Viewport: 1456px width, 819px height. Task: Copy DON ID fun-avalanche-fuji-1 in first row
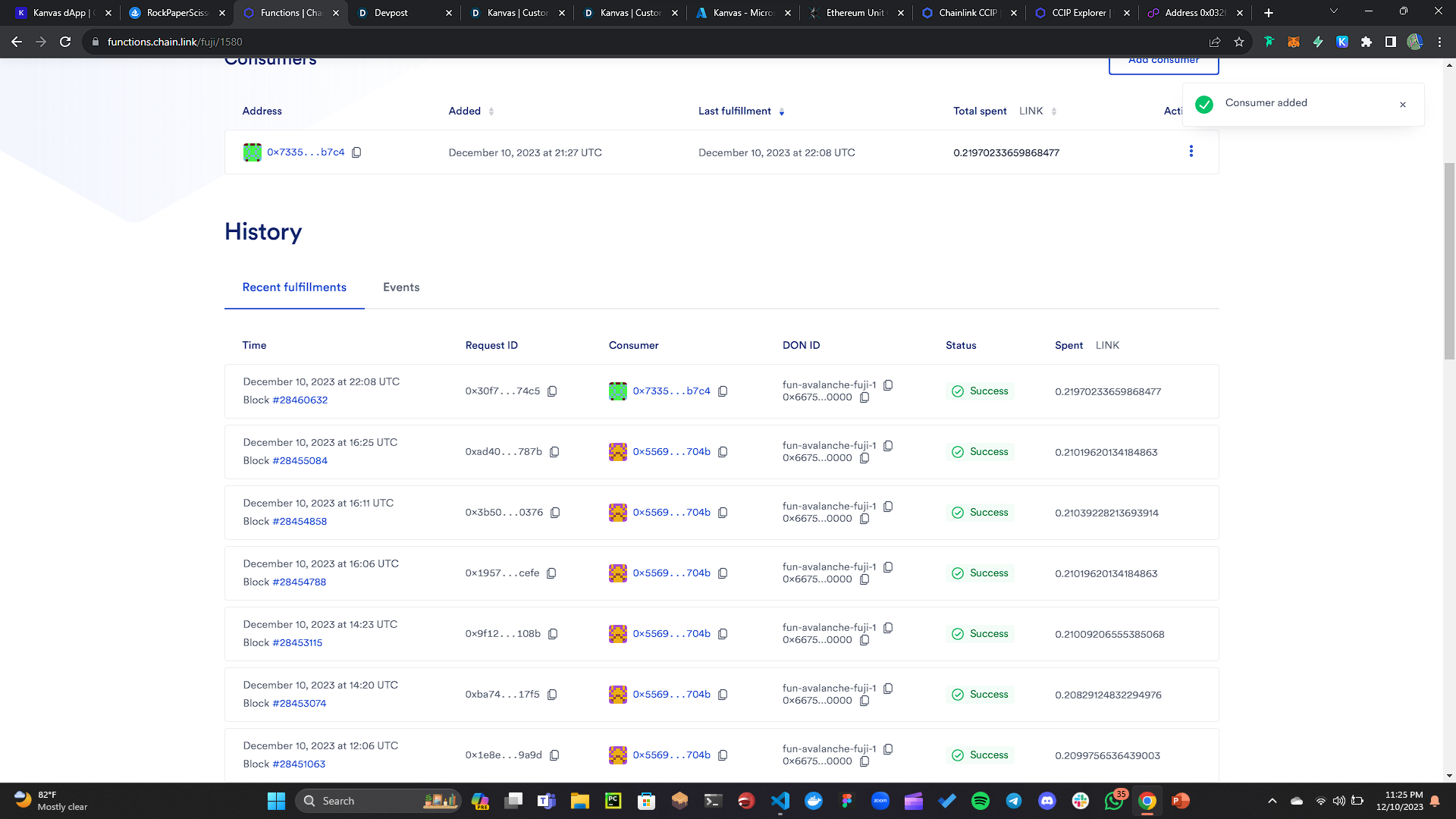(888, 385)
